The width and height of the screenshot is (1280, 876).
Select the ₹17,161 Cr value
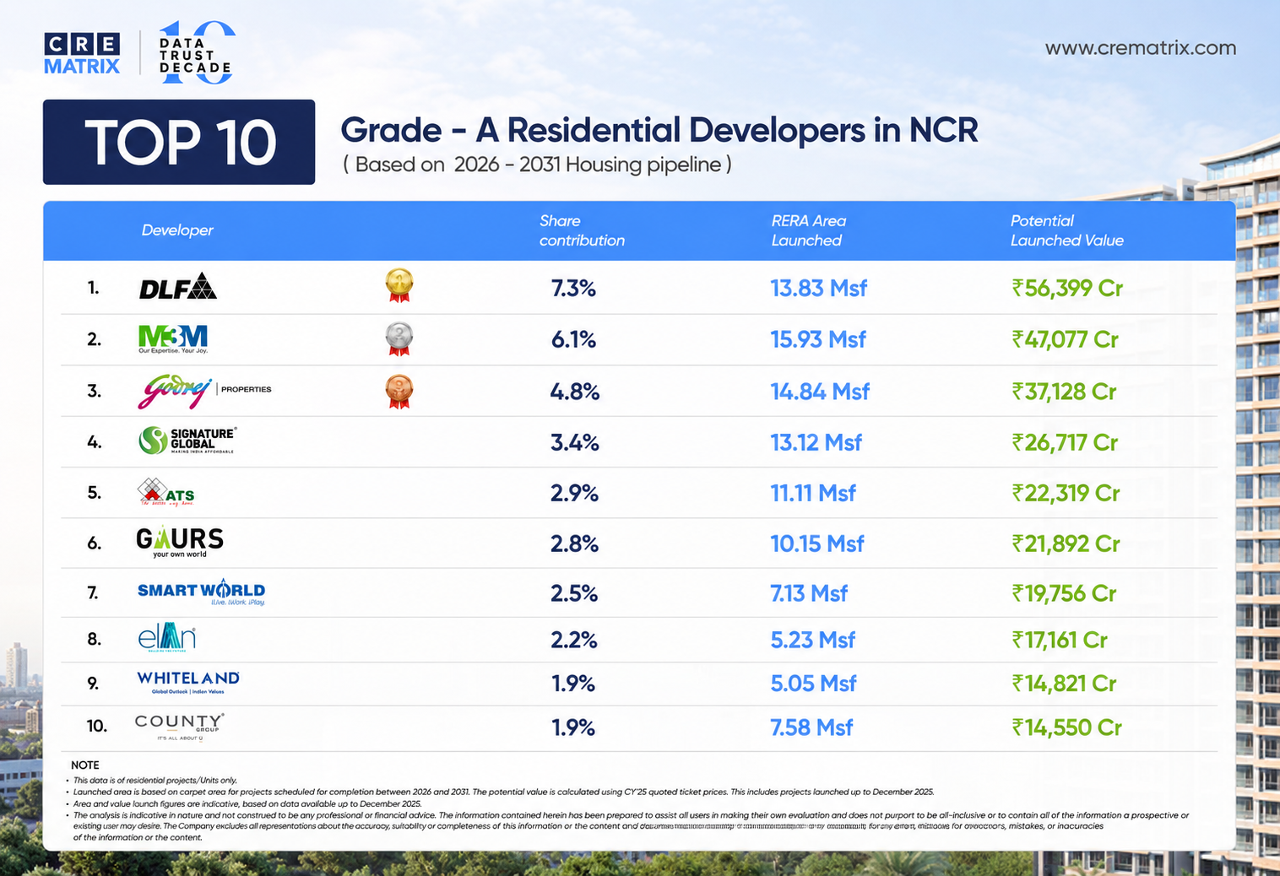[x=1060, y=640]
